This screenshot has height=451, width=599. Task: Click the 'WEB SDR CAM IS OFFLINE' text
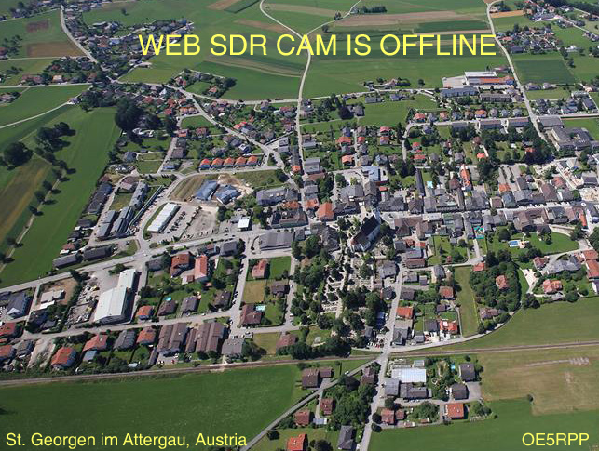click(x=317, y=45)
